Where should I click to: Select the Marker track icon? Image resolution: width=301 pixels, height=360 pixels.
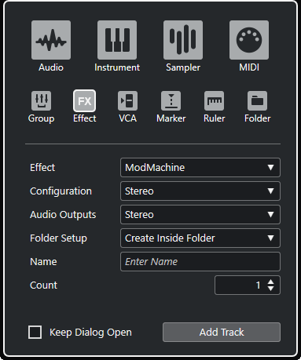pos(171,100)
